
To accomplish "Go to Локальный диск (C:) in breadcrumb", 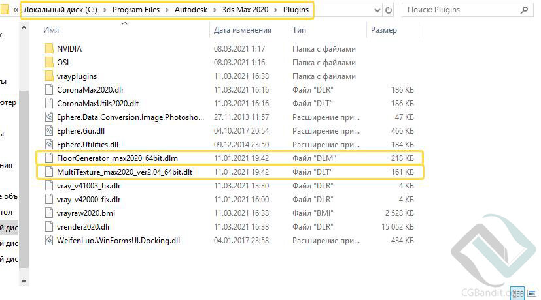I will click(x=60, y=10).
